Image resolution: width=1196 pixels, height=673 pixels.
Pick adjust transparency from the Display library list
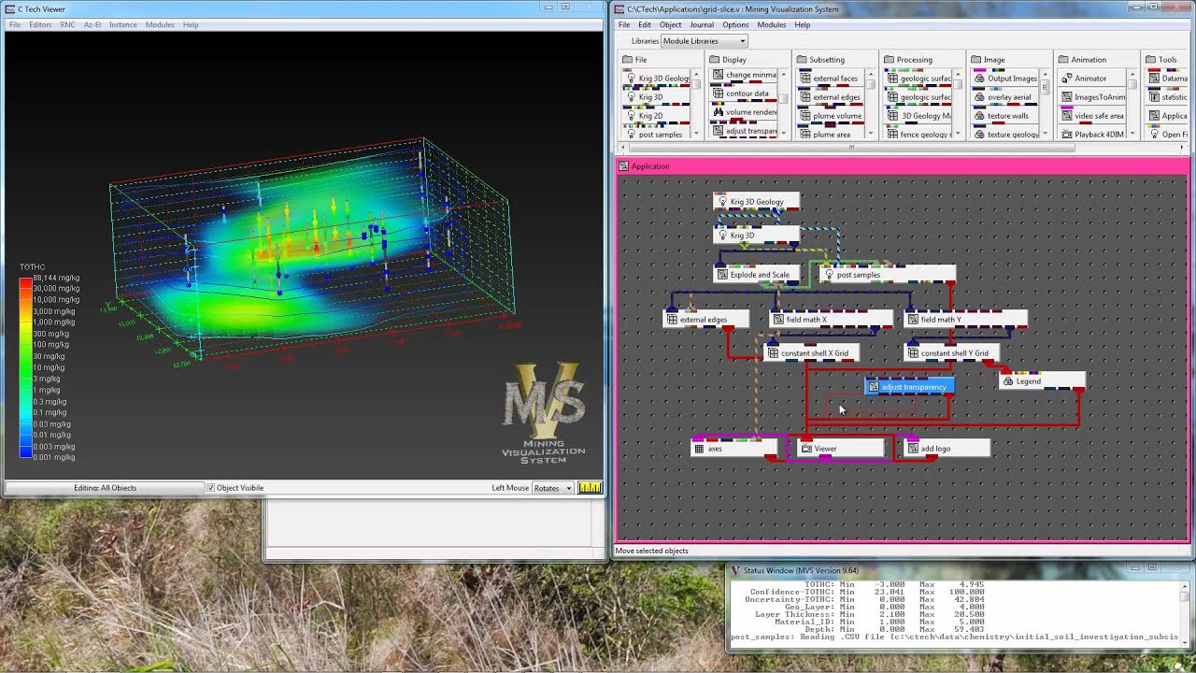745,131
